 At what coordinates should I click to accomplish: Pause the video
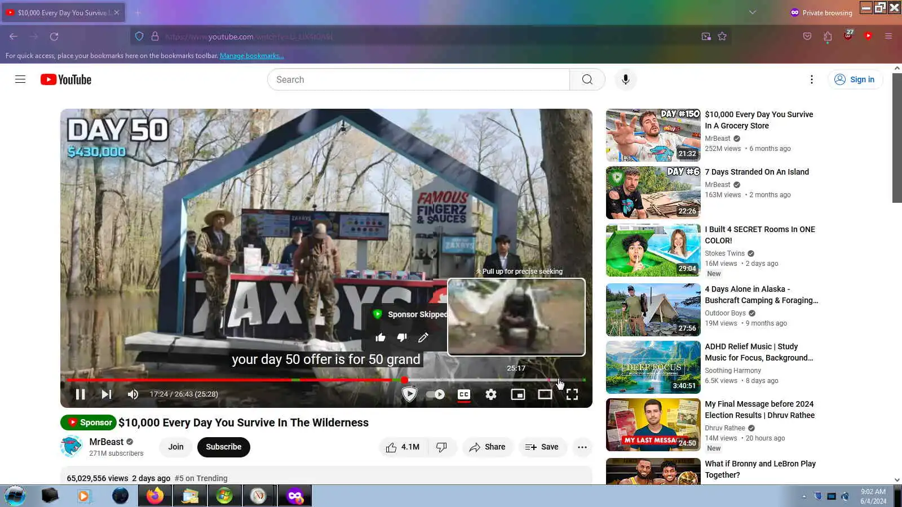pos(81,394)
